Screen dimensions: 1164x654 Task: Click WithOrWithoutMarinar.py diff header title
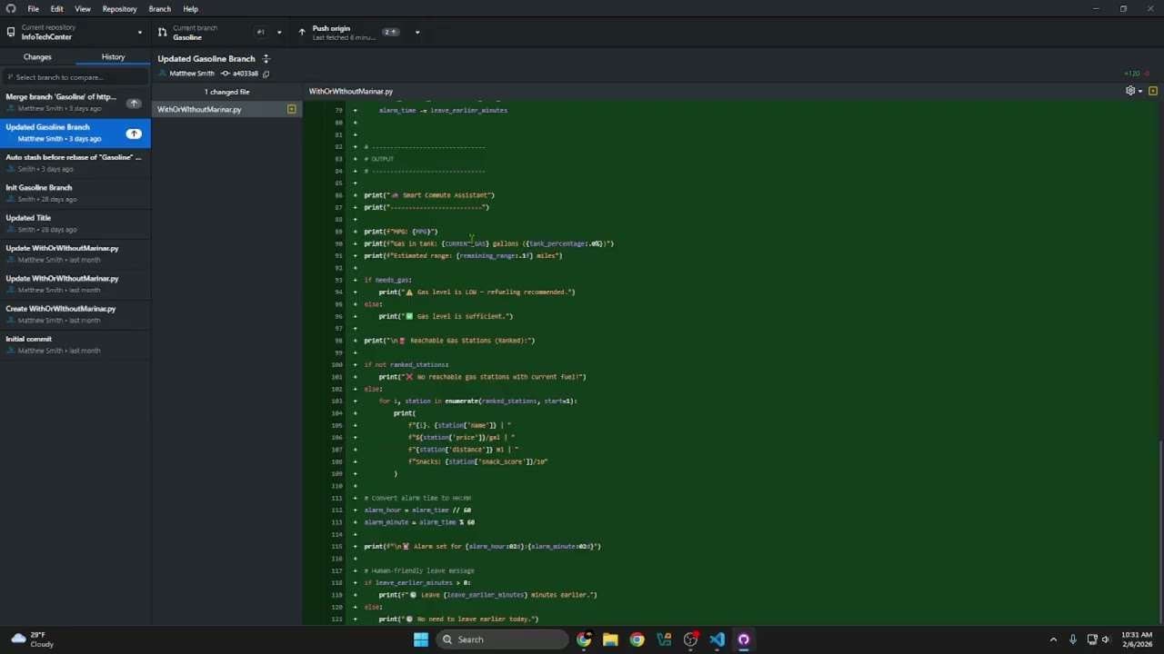351,91
